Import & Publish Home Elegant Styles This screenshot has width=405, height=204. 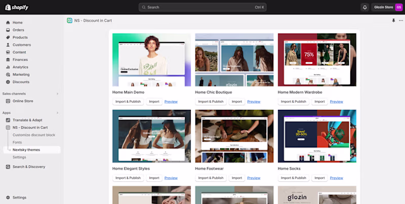click(x=128, y=178)
